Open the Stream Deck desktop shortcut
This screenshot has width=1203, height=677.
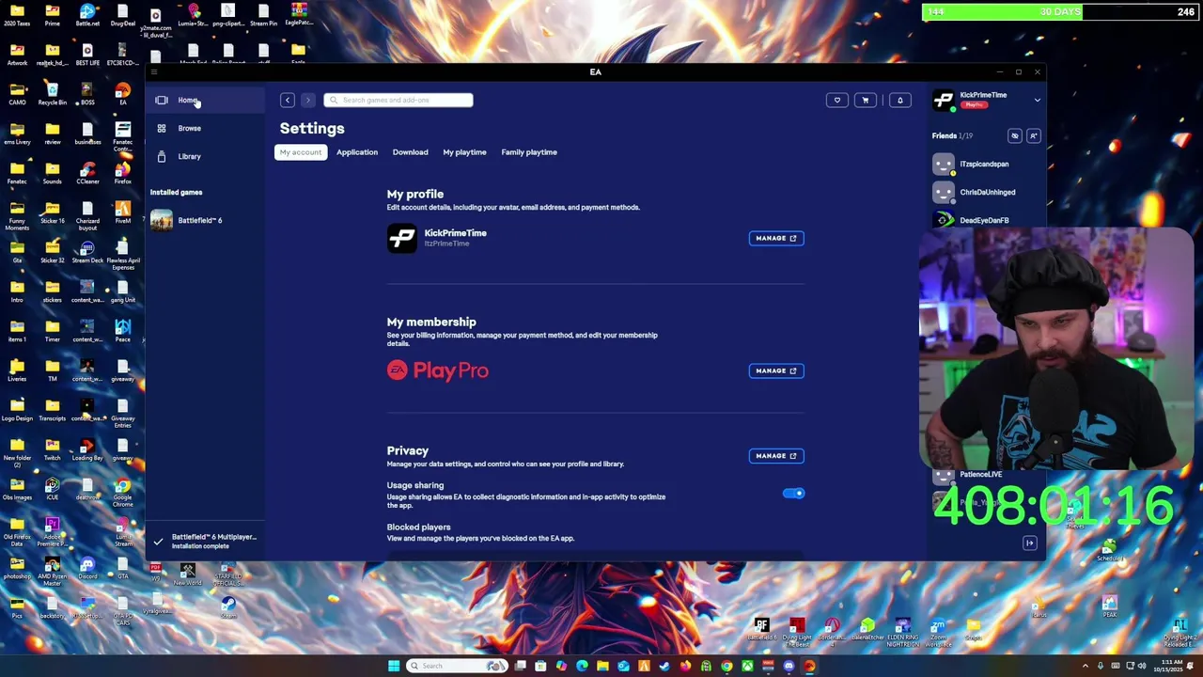pyautogui.click(x=87, y=253)
